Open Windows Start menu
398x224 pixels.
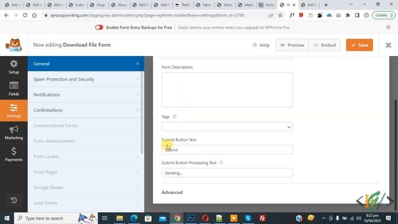tap(7, 218)
